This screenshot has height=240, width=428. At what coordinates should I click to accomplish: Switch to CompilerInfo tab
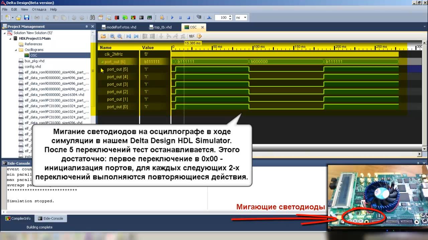pyautogui.click(x=18, y=218)
